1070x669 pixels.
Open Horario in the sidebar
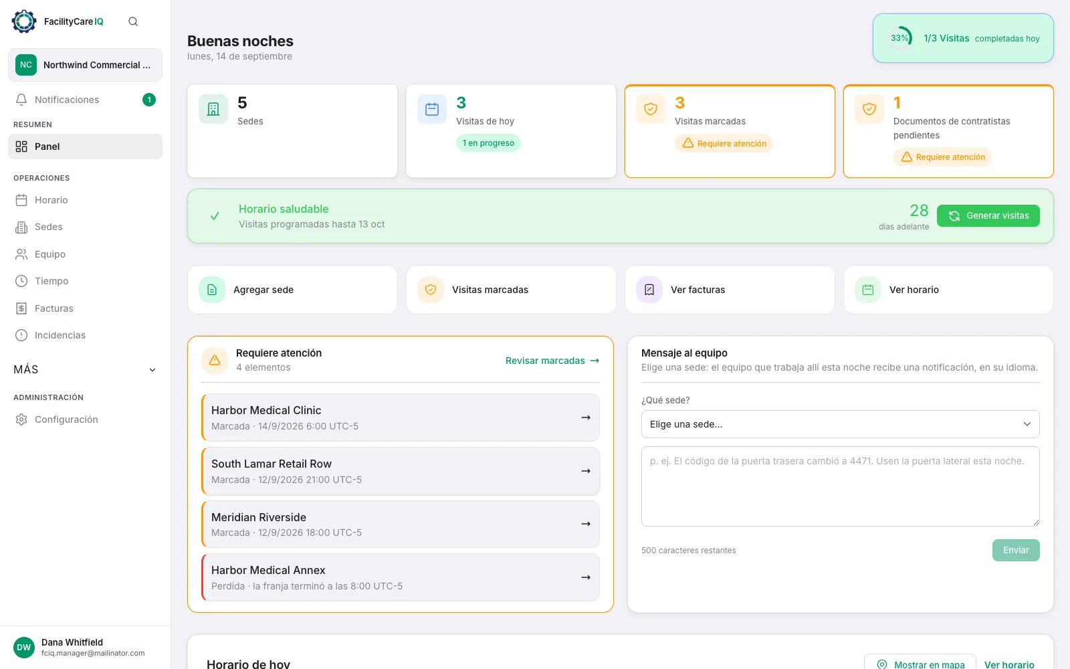(85, 200)
